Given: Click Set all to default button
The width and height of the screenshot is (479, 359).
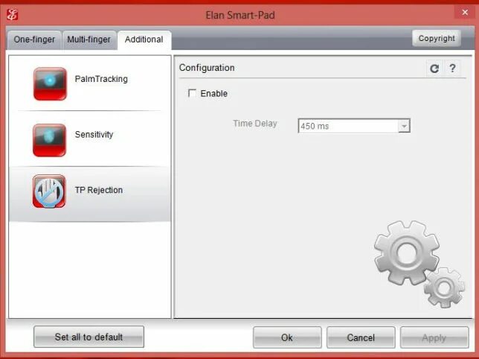Looking at the screenshot, I should click(x=89, y=337).
